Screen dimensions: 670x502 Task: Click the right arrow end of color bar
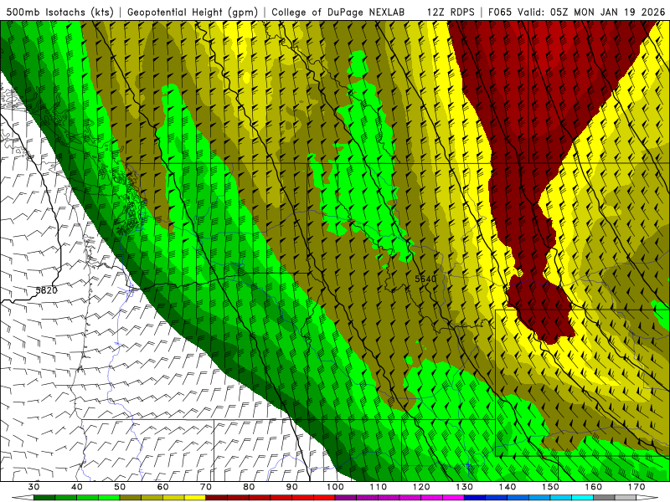pyautogui.click(x=647, y=498)
